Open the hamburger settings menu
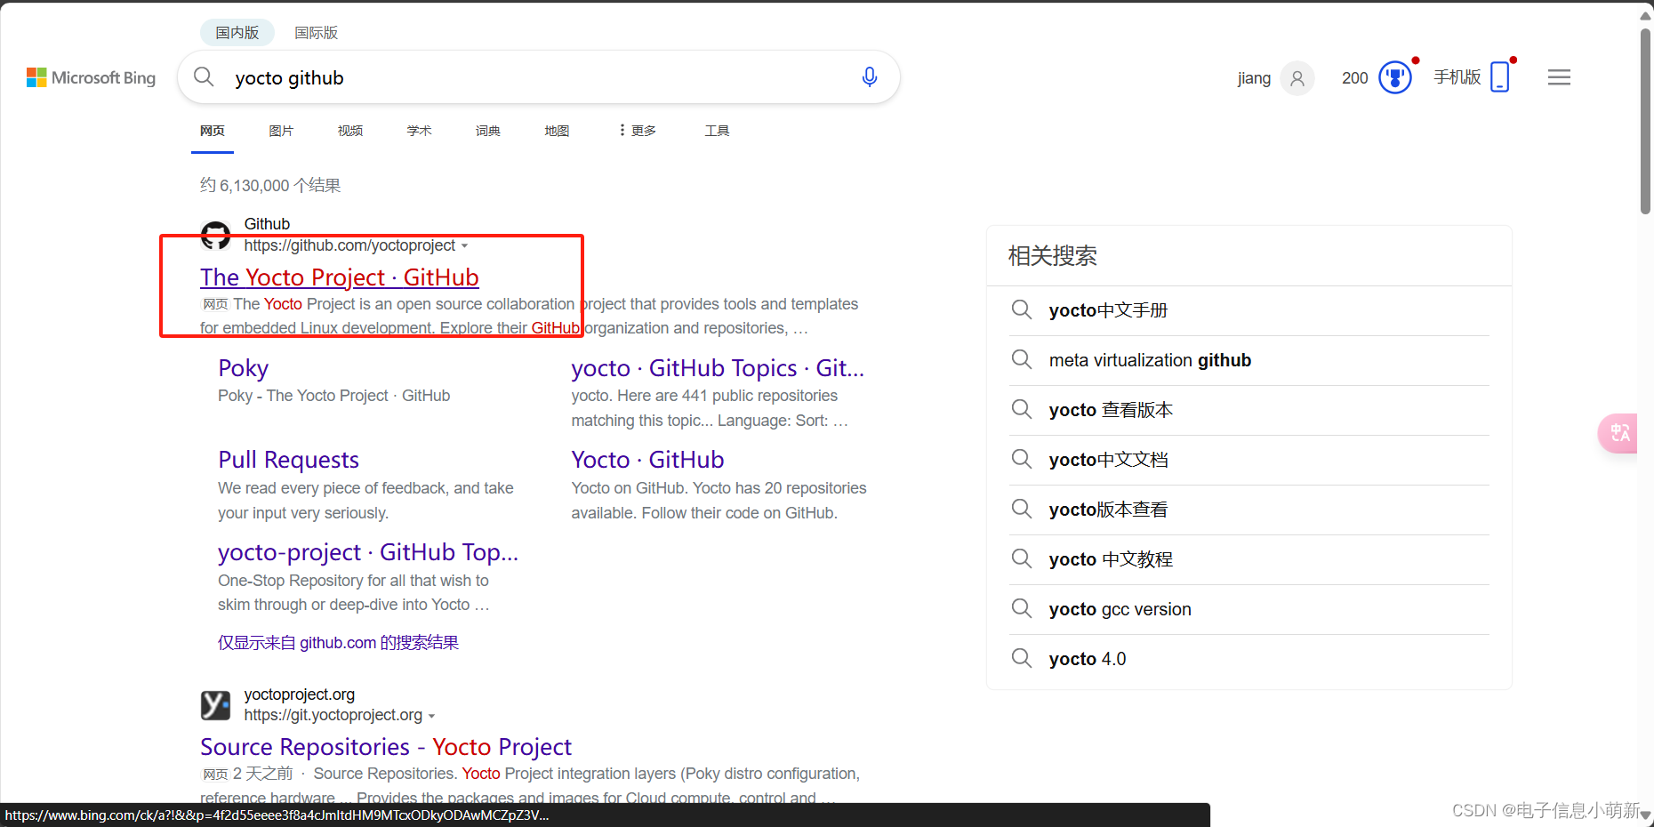 click(x=1559, y=77)
